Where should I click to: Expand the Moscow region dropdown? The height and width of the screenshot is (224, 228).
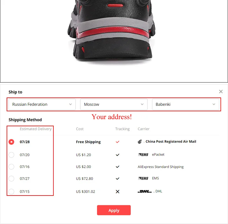click(x=114, y=104)
